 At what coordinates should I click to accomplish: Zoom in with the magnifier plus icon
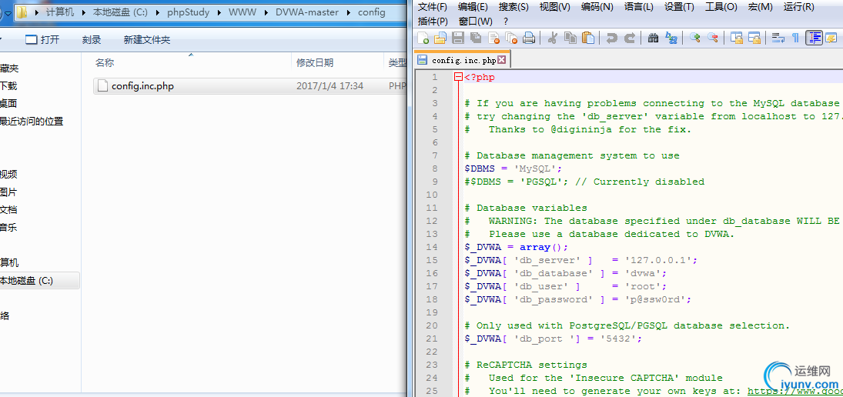pos(694,38)
